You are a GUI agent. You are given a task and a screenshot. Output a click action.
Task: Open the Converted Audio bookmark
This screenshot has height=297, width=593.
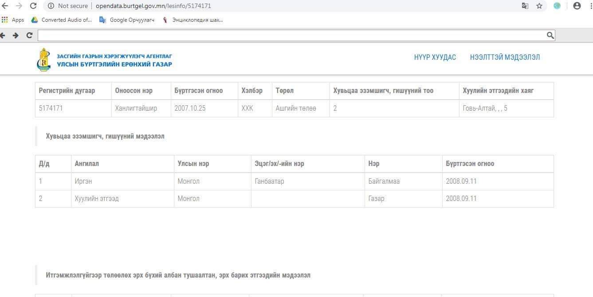click(62, 20)
